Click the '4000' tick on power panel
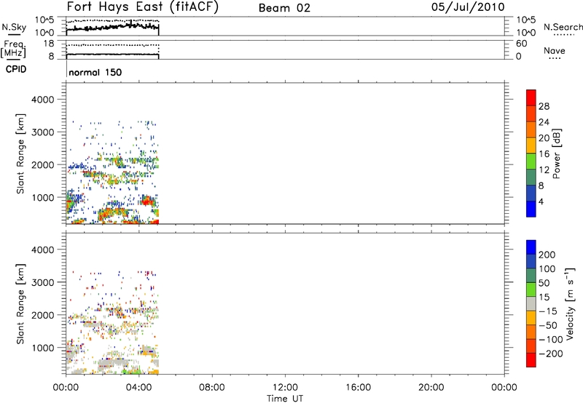Viewport: 583px width, 403px height. click(x=43, y=100)
